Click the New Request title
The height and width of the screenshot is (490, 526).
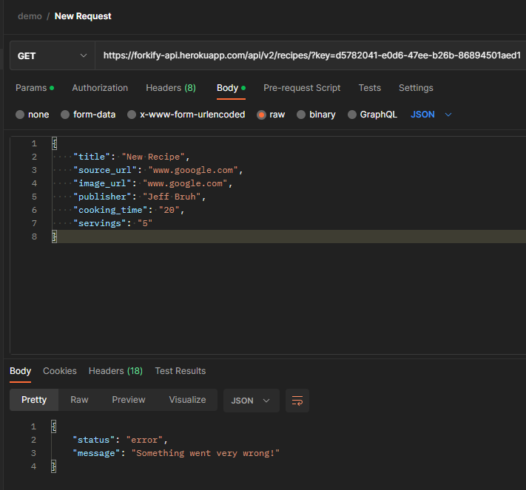pyautogui.click(x=83, y=16)
